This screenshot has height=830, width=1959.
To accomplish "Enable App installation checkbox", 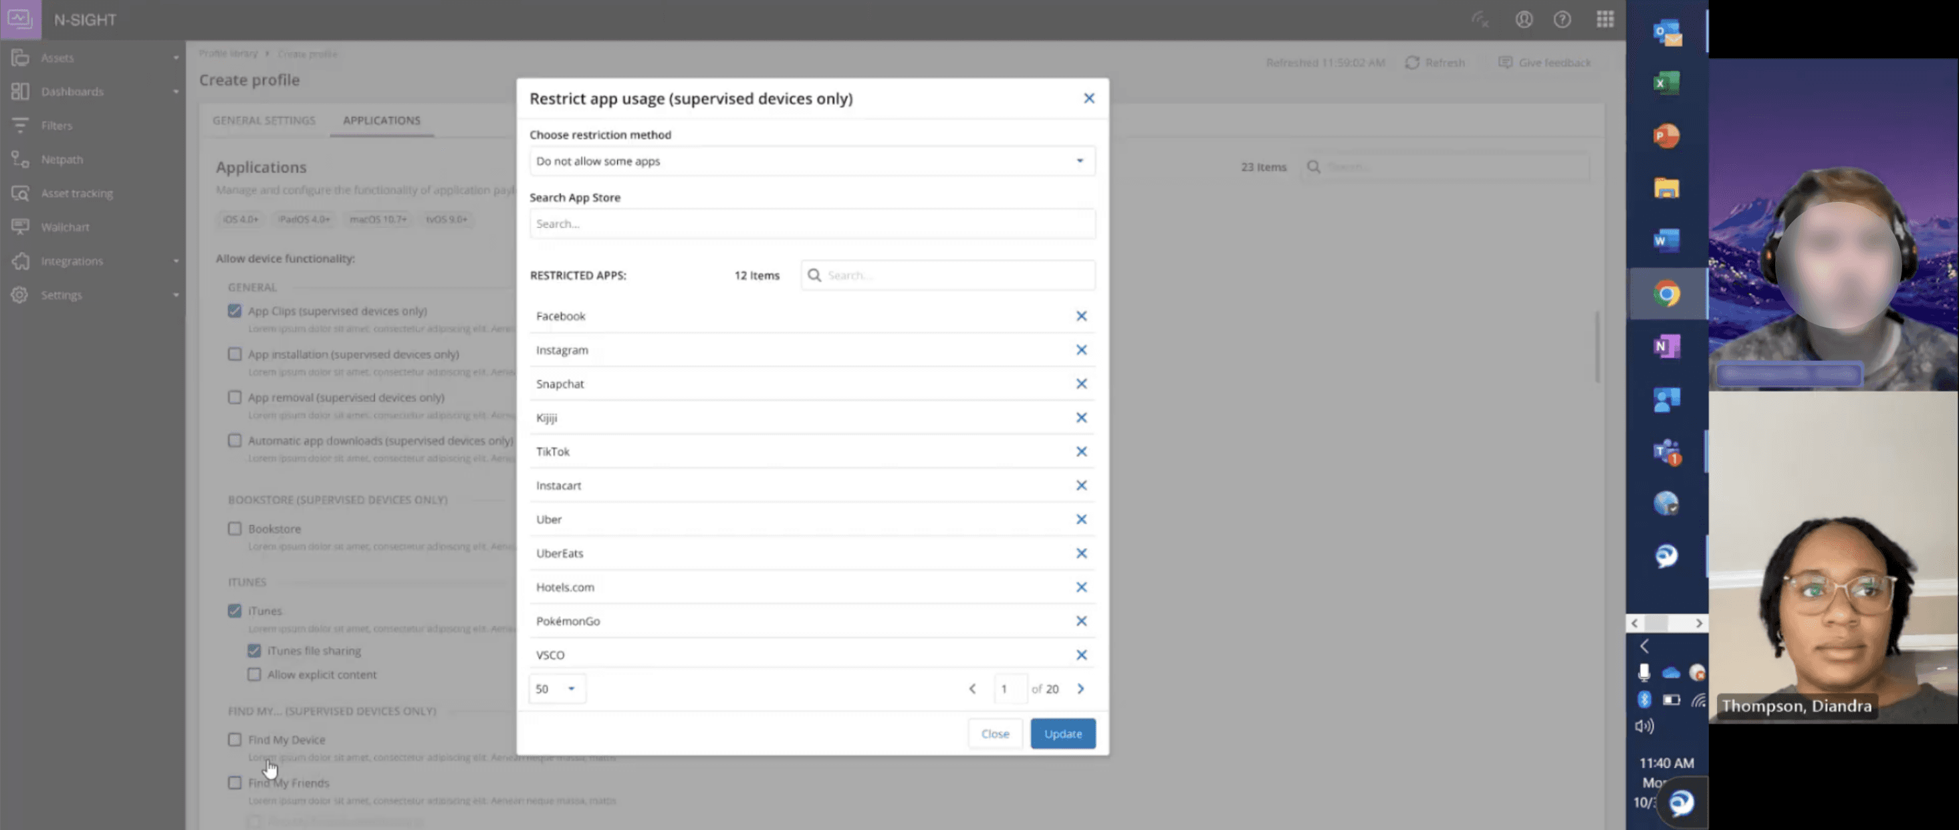I will click(235, 354).
